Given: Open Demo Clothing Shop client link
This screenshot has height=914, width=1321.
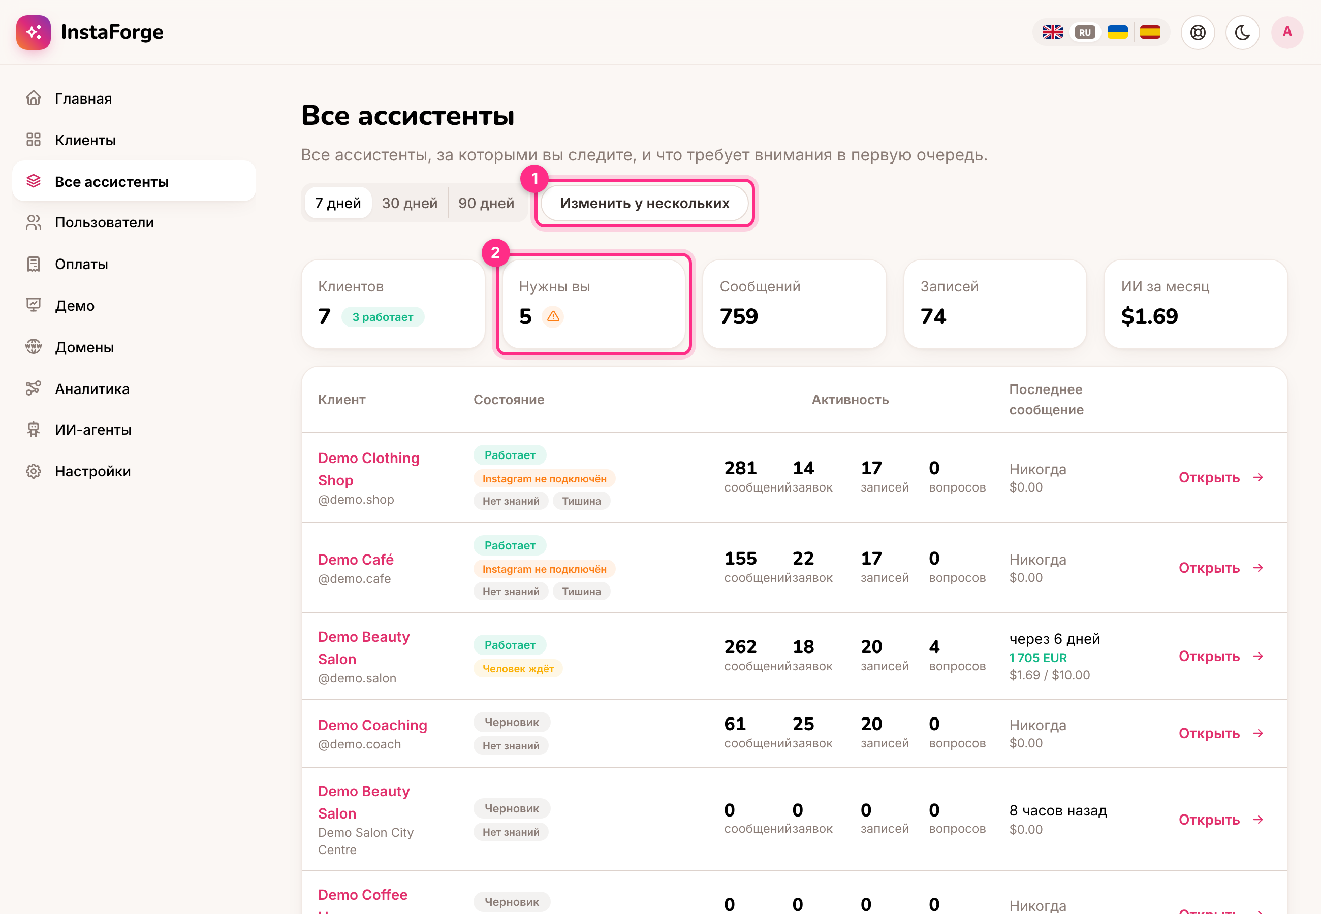Looking at the screenshot, I should coord(369,469).
